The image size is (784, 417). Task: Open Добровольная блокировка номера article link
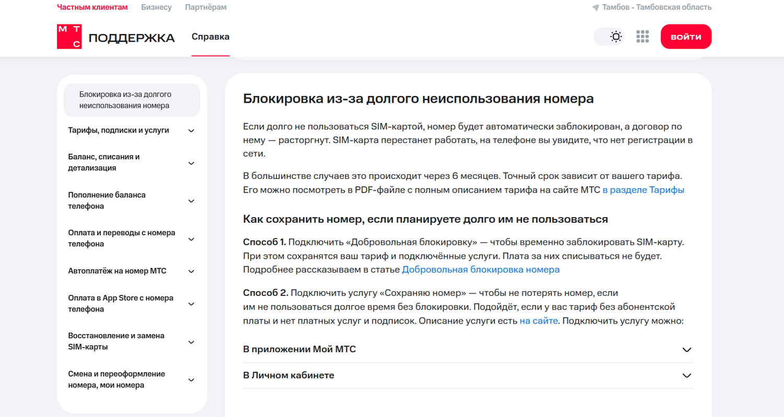(481, 270)
